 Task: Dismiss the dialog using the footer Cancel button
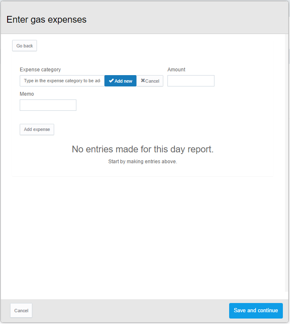coord(21,311)
